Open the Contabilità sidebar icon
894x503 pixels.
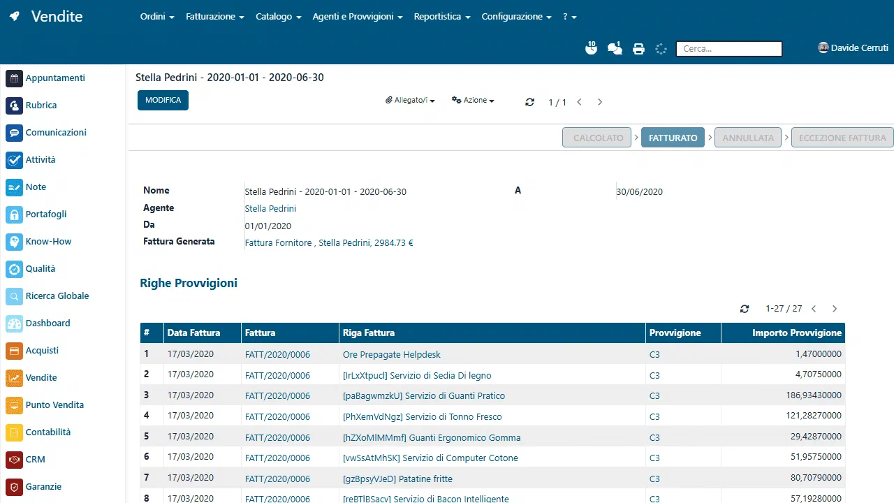15,432
